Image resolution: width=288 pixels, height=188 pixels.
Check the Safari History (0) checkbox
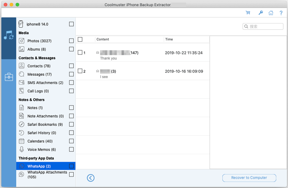pyautogui.click(x=72, y=133)
